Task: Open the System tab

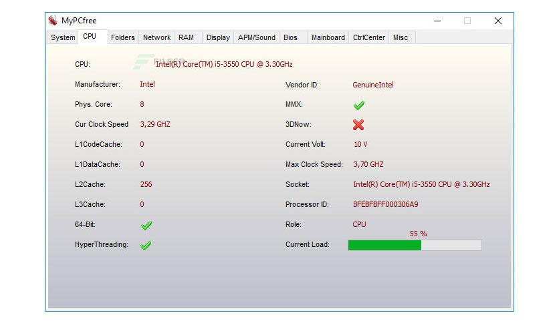Action: pyautogui.click(x=63, y=37)
